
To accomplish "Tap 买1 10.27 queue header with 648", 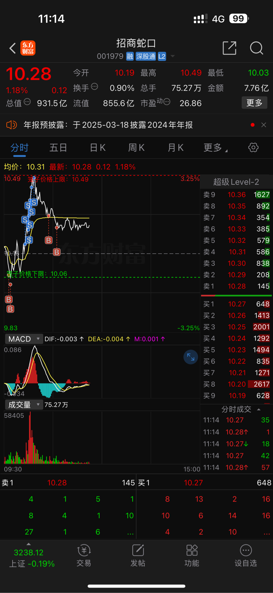I will tap(204, 483).
